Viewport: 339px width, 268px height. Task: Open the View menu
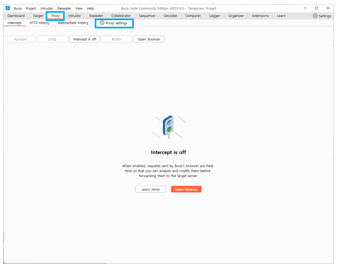[79, 8]
